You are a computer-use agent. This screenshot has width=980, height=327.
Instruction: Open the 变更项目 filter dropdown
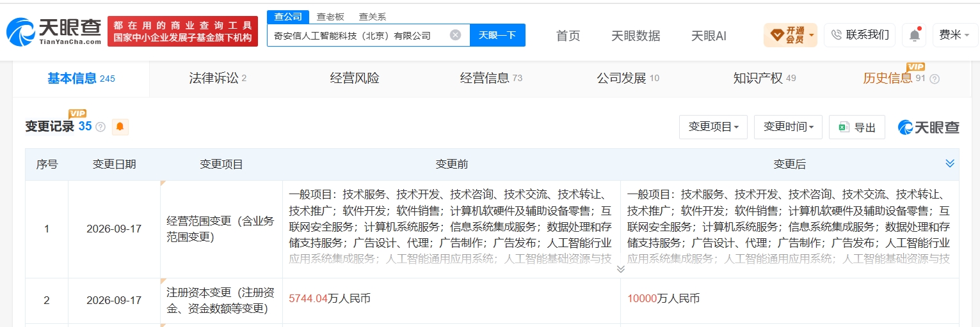[x=713, y=127]
